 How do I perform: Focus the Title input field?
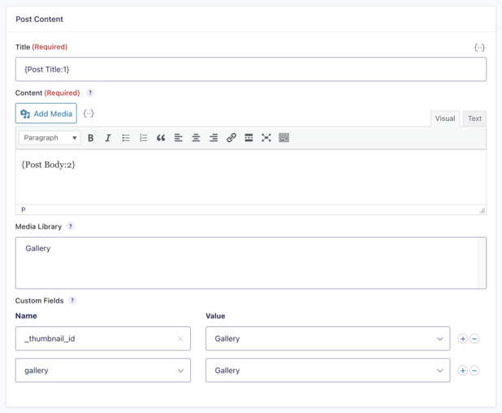coord(251,69)
